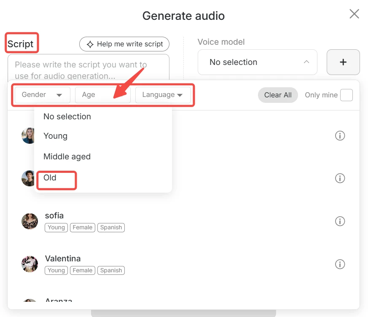Screen dimensions: 368x317
Task: Open the Voice model selection dropdown
Action: point(257,62)
